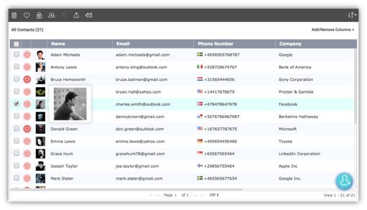Favorite Adam Michaels with heart icon
Image resolution: width=367 pixels, height=210 pixels.
click(27, 55)
